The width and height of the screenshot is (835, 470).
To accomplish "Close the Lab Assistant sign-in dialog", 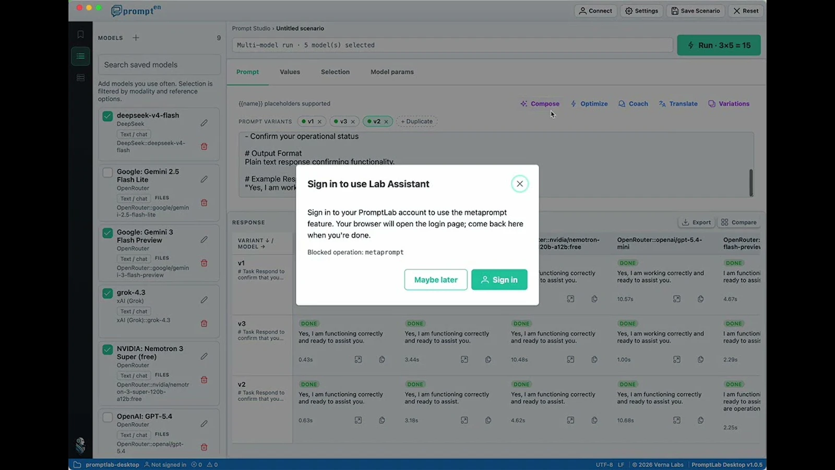I will [519, 184].
